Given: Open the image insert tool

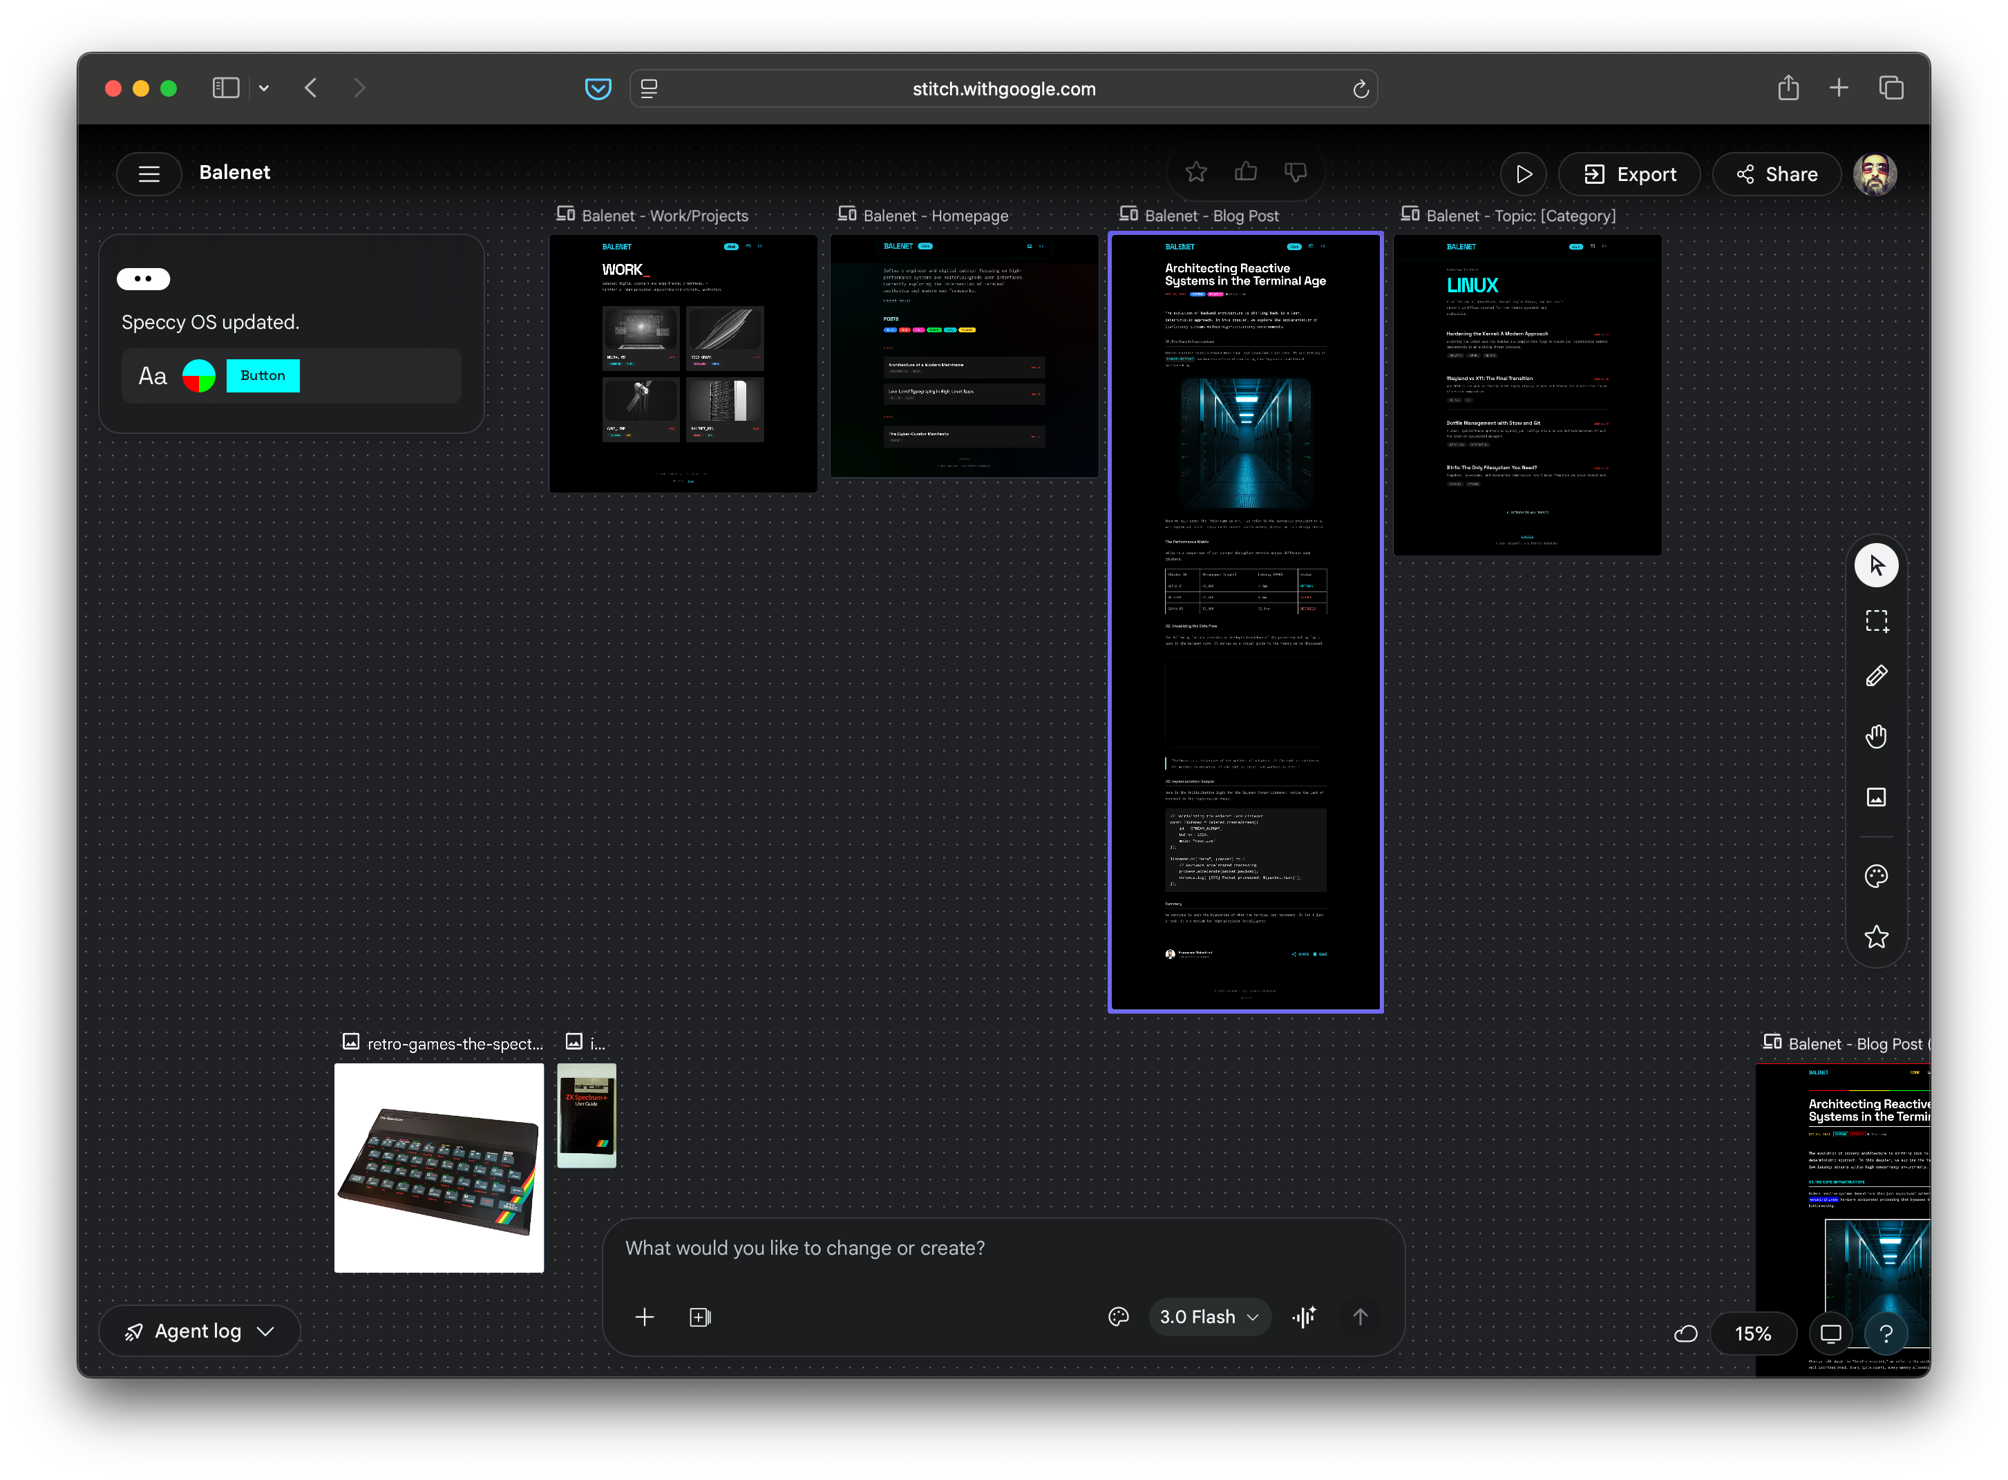Looking at the screenshot, I should [1877, 797].
